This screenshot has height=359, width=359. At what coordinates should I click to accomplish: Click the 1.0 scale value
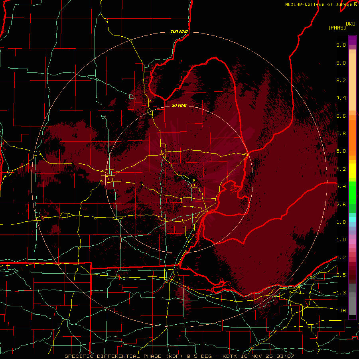click(x=341, y=240)
